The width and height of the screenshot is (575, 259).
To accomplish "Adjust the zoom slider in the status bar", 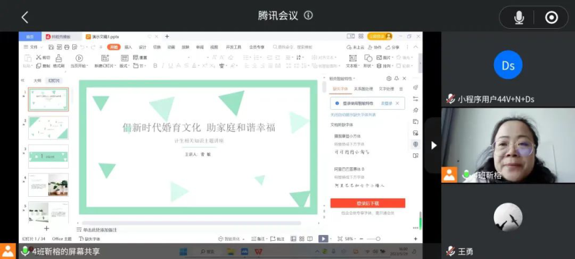I will [x=374, y=239].
